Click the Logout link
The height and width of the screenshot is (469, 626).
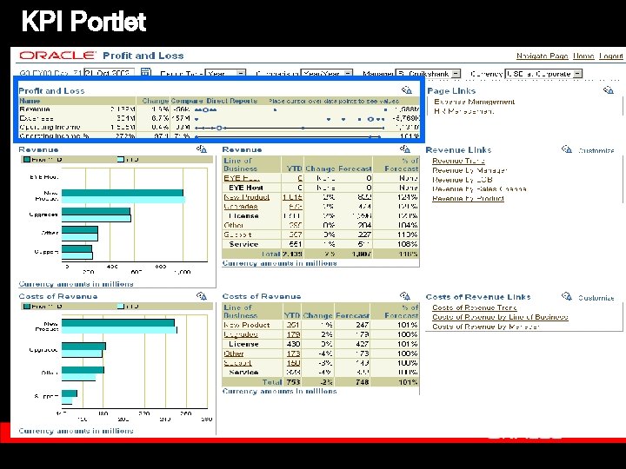611,56
